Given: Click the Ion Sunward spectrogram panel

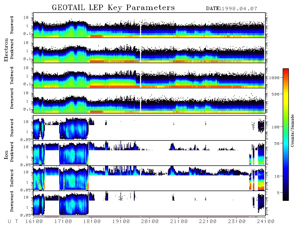Looking at the screenshot, I should coord(149,128).
